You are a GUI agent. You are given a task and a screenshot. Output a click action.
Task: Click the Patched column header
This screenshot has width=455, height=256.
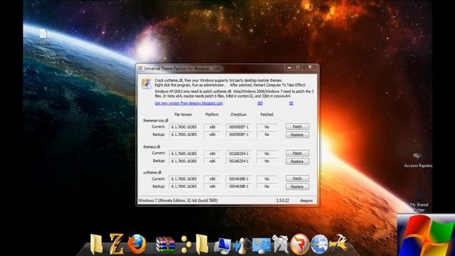click(267, 114)
